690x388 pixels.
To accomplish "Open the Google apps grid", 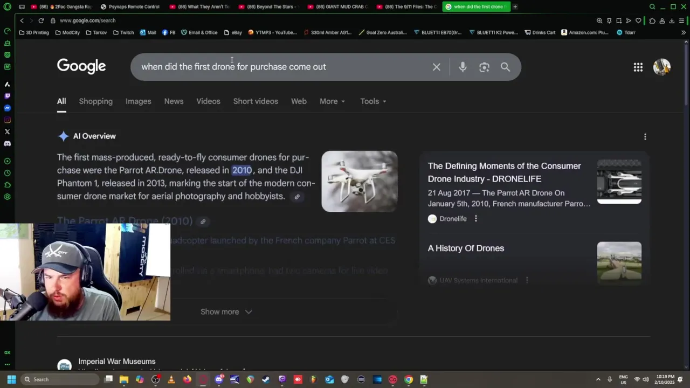I will pyautogui.click(x=638, y=67).
